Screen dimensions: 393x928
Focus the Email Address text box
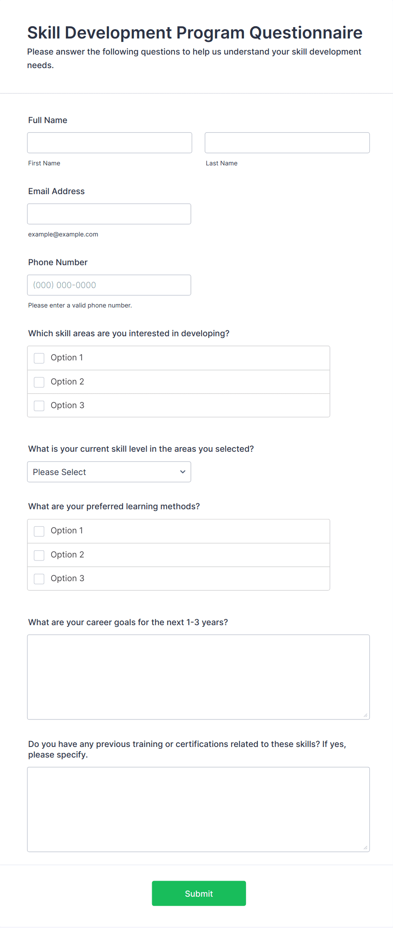click(109, 214)
